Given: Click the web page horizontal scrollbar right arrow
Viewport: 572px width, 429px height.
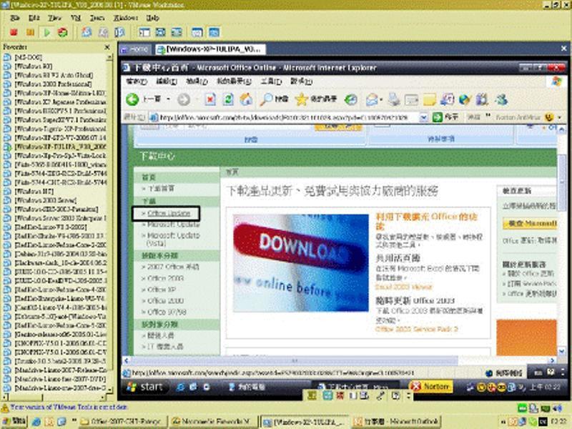Looking at the screenshot, I should 553,360.
